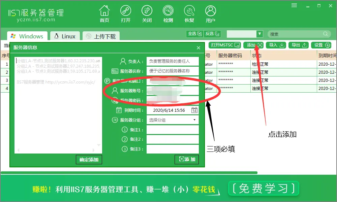Click the horizontal scrollbar below the table

129,173
